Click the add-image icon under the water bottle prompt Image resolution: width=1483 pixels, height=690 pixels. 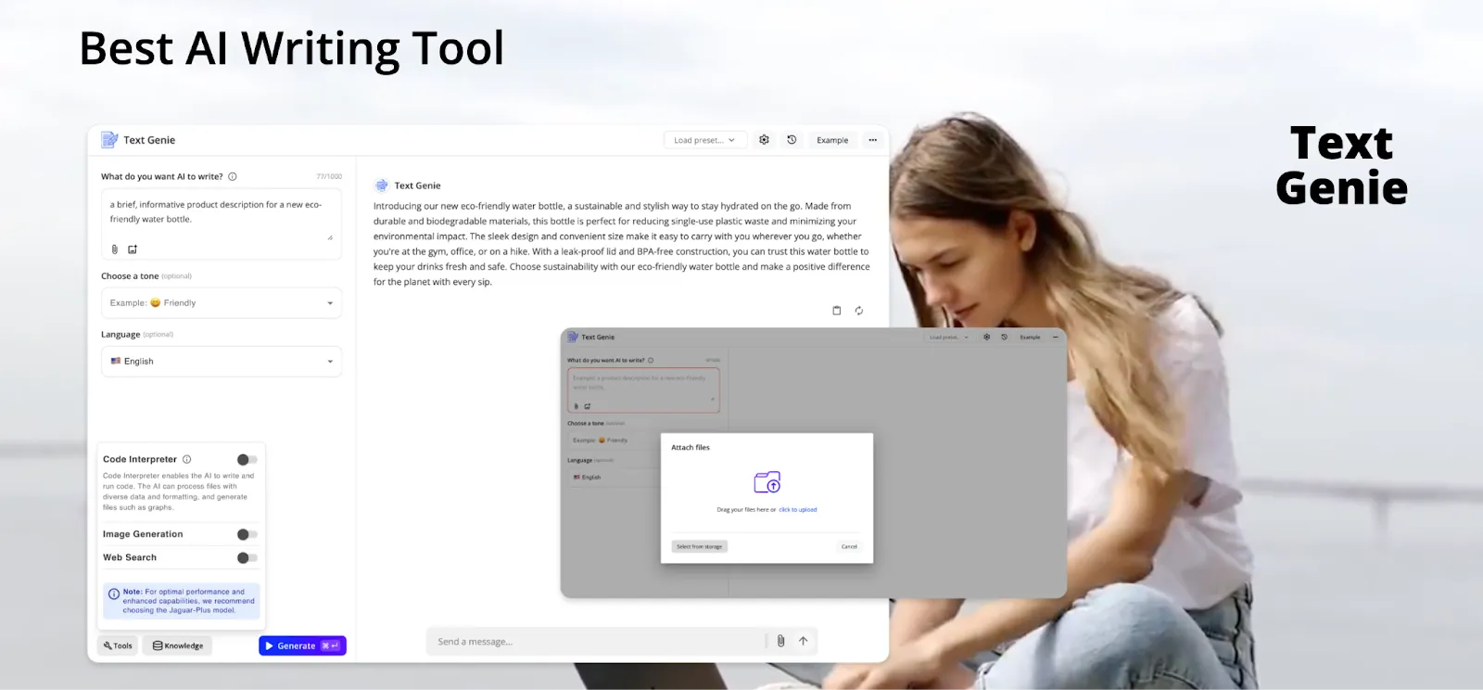pos(133,249)
